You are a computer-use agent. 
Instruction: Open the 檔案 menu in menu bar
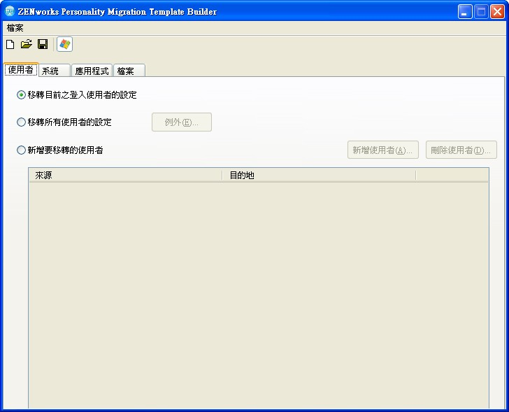tap(15, 28)
